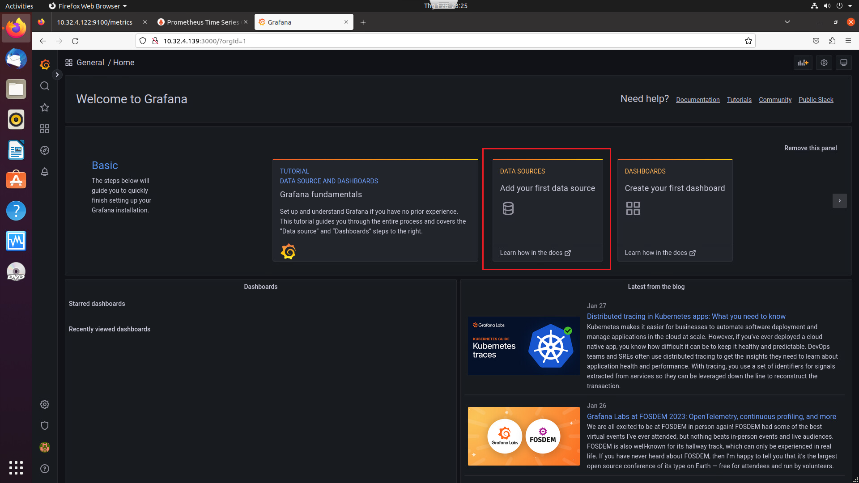Activate the cycle view mode TV icon
Viewport: 859px width, 483px height.
tap(843, 63)
